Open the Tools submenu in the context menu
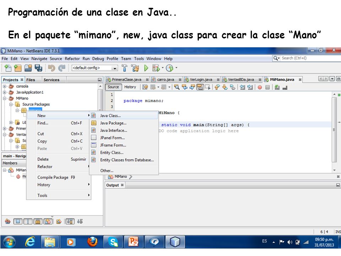The image size is (341, 256). click(59, 196)
